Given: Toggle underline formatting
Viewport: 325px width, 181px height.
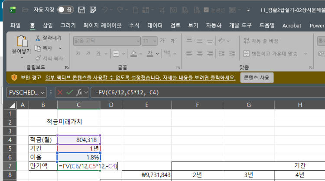Looking at the screenshot, I should (x=98, y=54).
